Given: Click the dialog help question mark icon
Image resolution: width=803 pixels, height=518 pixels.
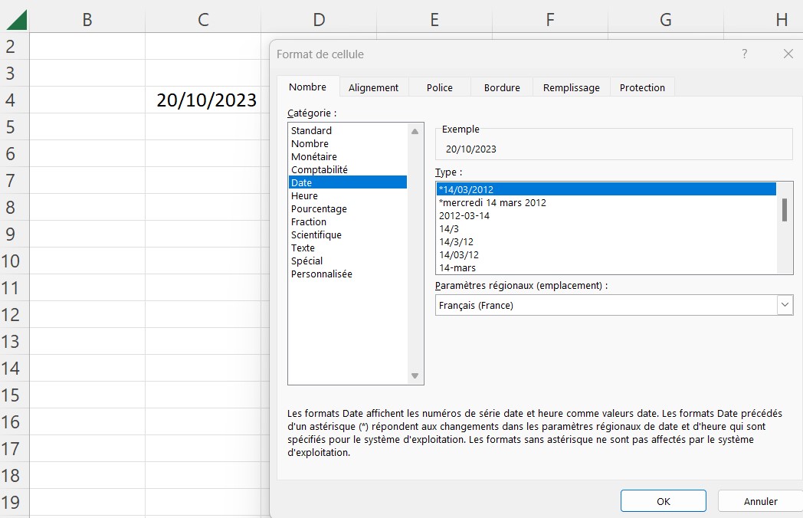Looking at the screenshot, I should [742, 54].
